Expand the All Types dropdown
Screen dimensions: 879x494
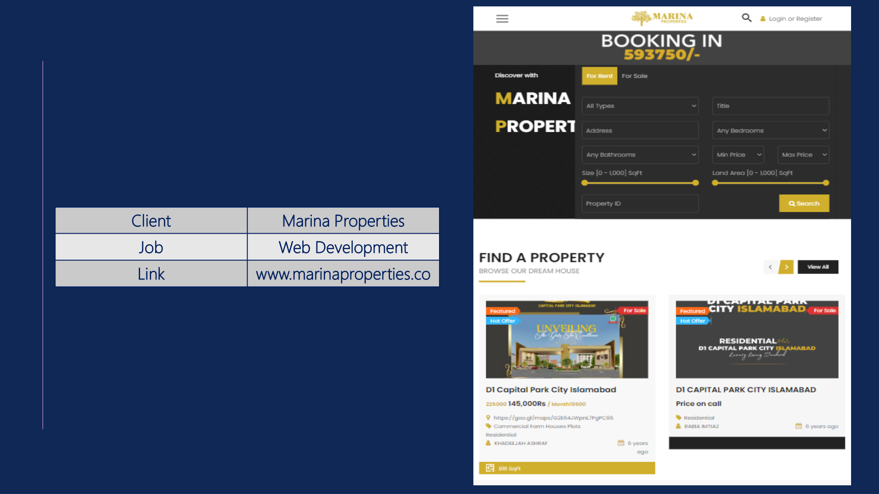coord(640,106)
